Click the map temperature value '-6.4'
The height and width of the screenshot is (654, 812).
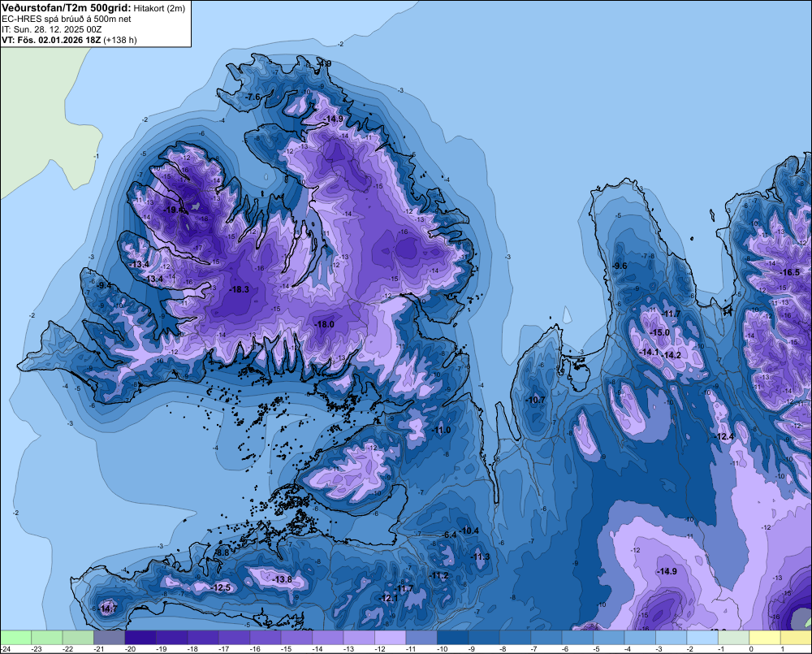[450, 535]
